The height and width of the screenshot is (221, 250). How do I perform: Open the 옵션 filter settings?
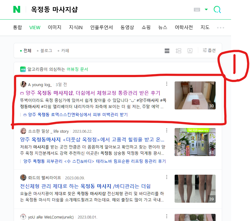pos(209,50)
